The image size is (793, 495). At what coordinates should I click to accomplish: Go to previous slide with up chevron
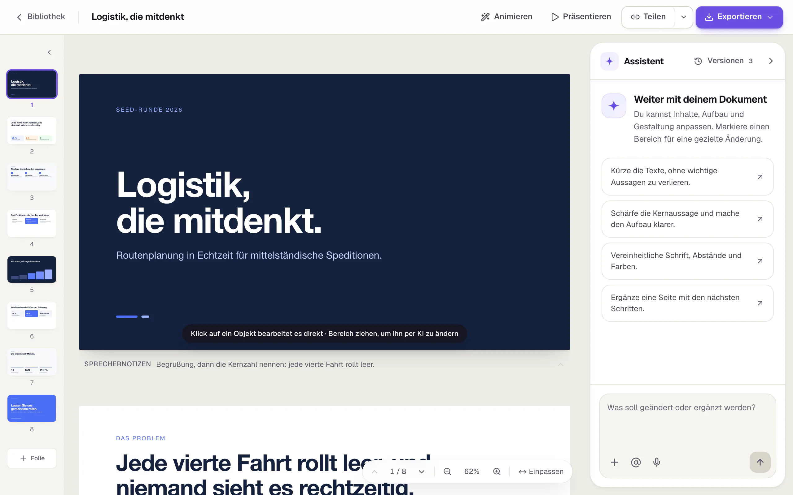pos(375,471)
